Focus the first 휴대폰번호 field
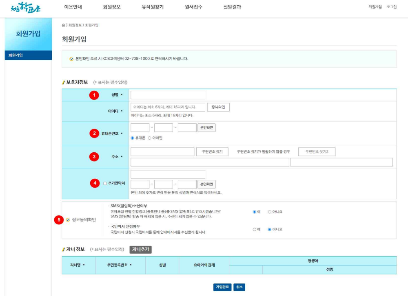 pyautogui.click(x=140, y=128)
